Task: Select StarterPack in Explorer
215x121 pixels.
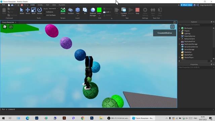Action: [188, 55]
